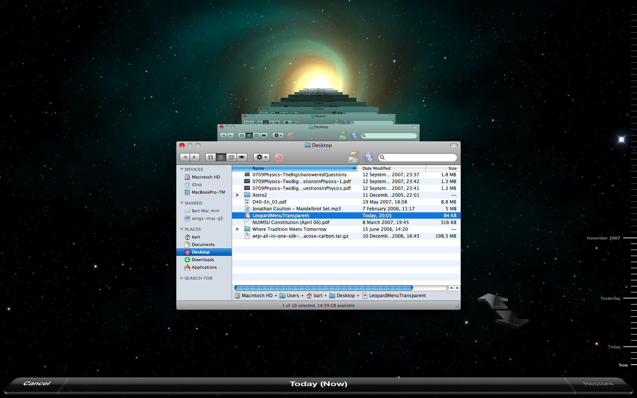Viewport: 637px width, 398px height.
Task: Jump to Yesterday on the timeline
Action: [x=610, y=298]
